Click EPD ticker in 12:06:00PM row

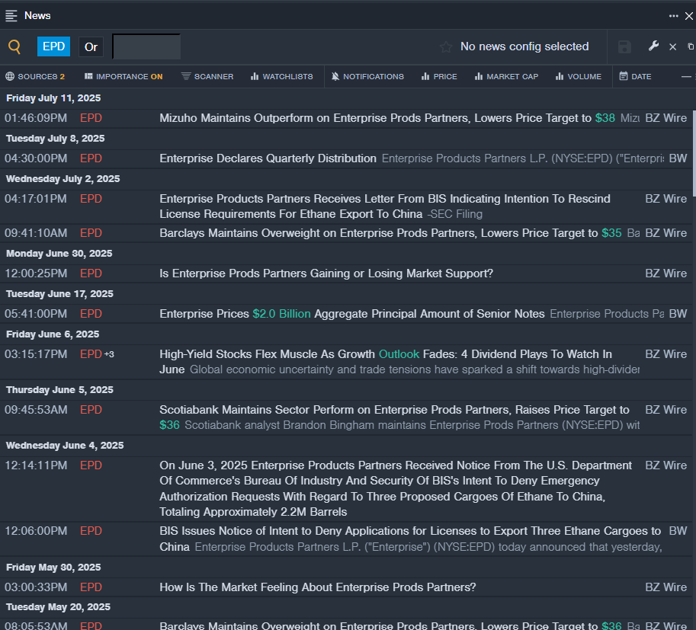(91, 531)
